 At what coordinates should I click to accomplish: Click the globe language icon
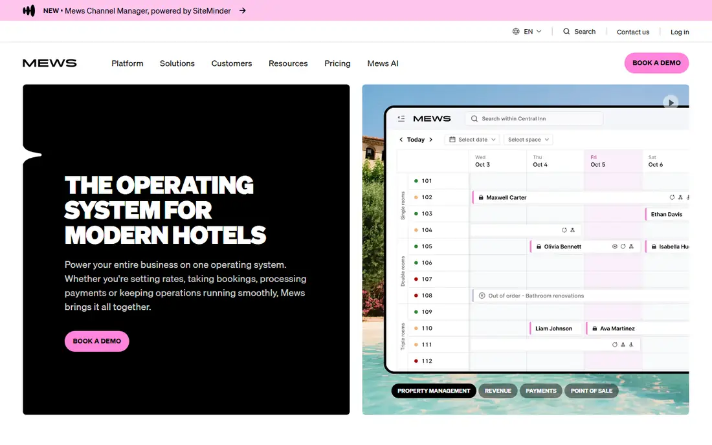click(516, 31)
